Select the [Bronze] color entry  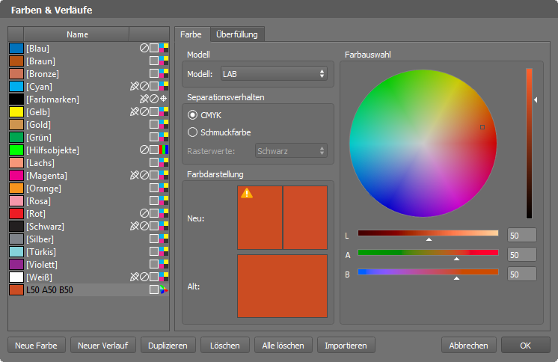click(88, 74)
